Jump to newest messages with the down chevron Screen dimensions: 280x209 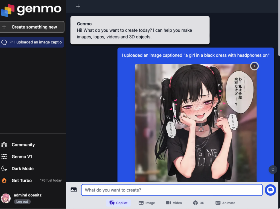click(x=273, y=170)
